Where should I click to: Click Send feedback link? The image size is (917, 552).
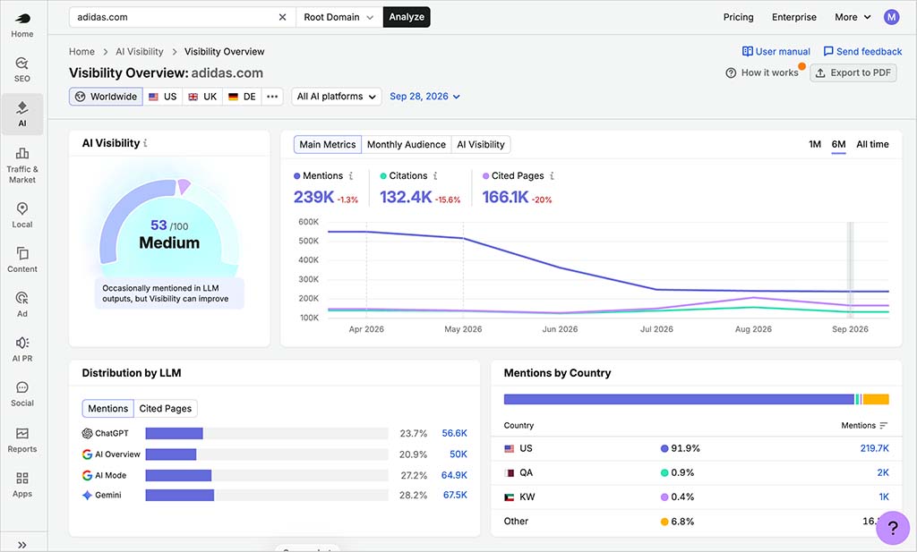(x=862, y=51)
